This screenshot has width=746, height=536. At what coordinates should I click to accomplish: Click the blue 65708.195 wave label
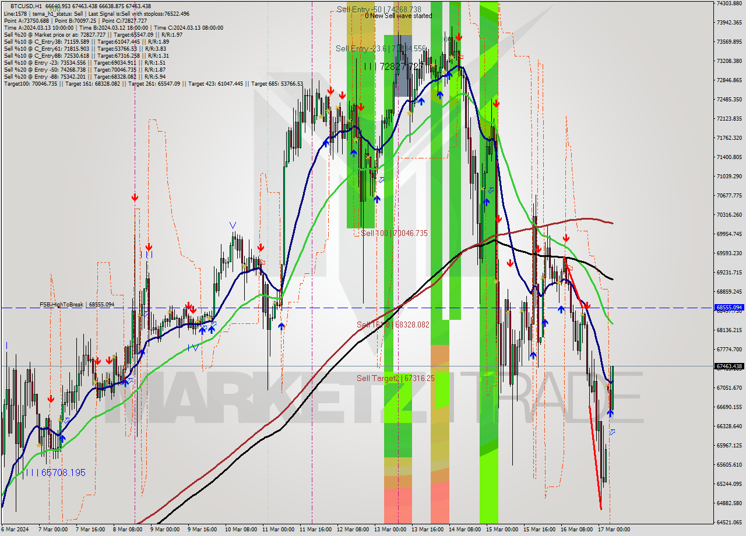[55, 472]
